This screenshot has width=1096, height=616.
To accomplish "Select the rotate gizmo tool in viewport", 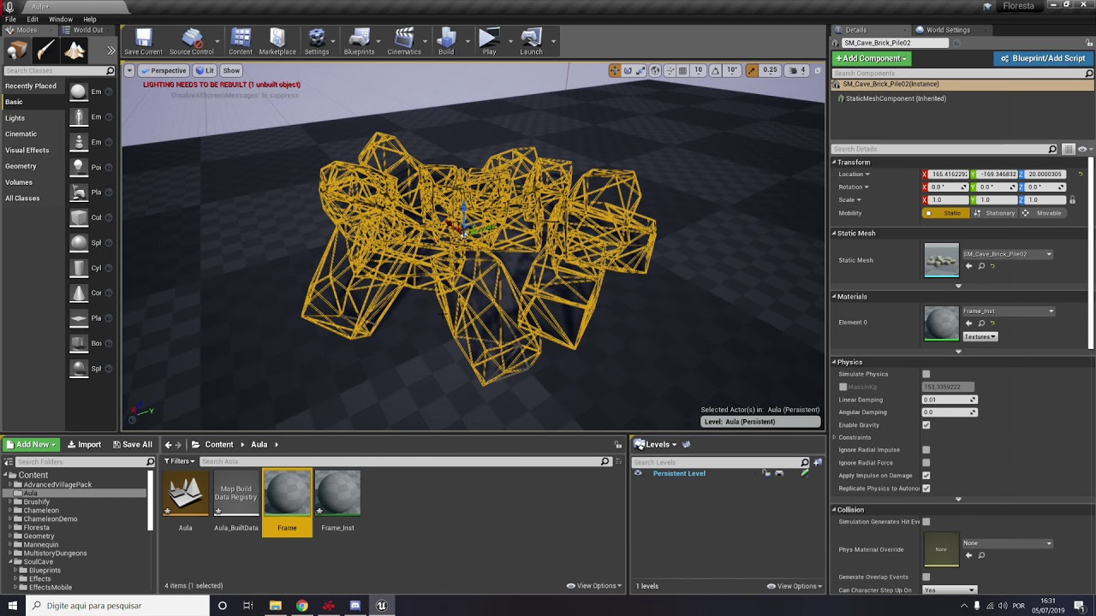I will [x=628, y=70].
